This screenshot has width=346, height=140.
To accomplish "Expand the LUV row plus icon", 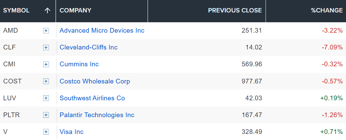I will coord(46,98).
